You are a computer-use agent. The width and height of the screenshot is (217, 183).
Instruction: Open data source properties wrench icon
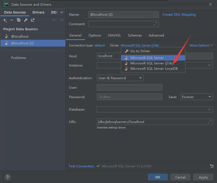pyautogui.click(x=26, y=20)
